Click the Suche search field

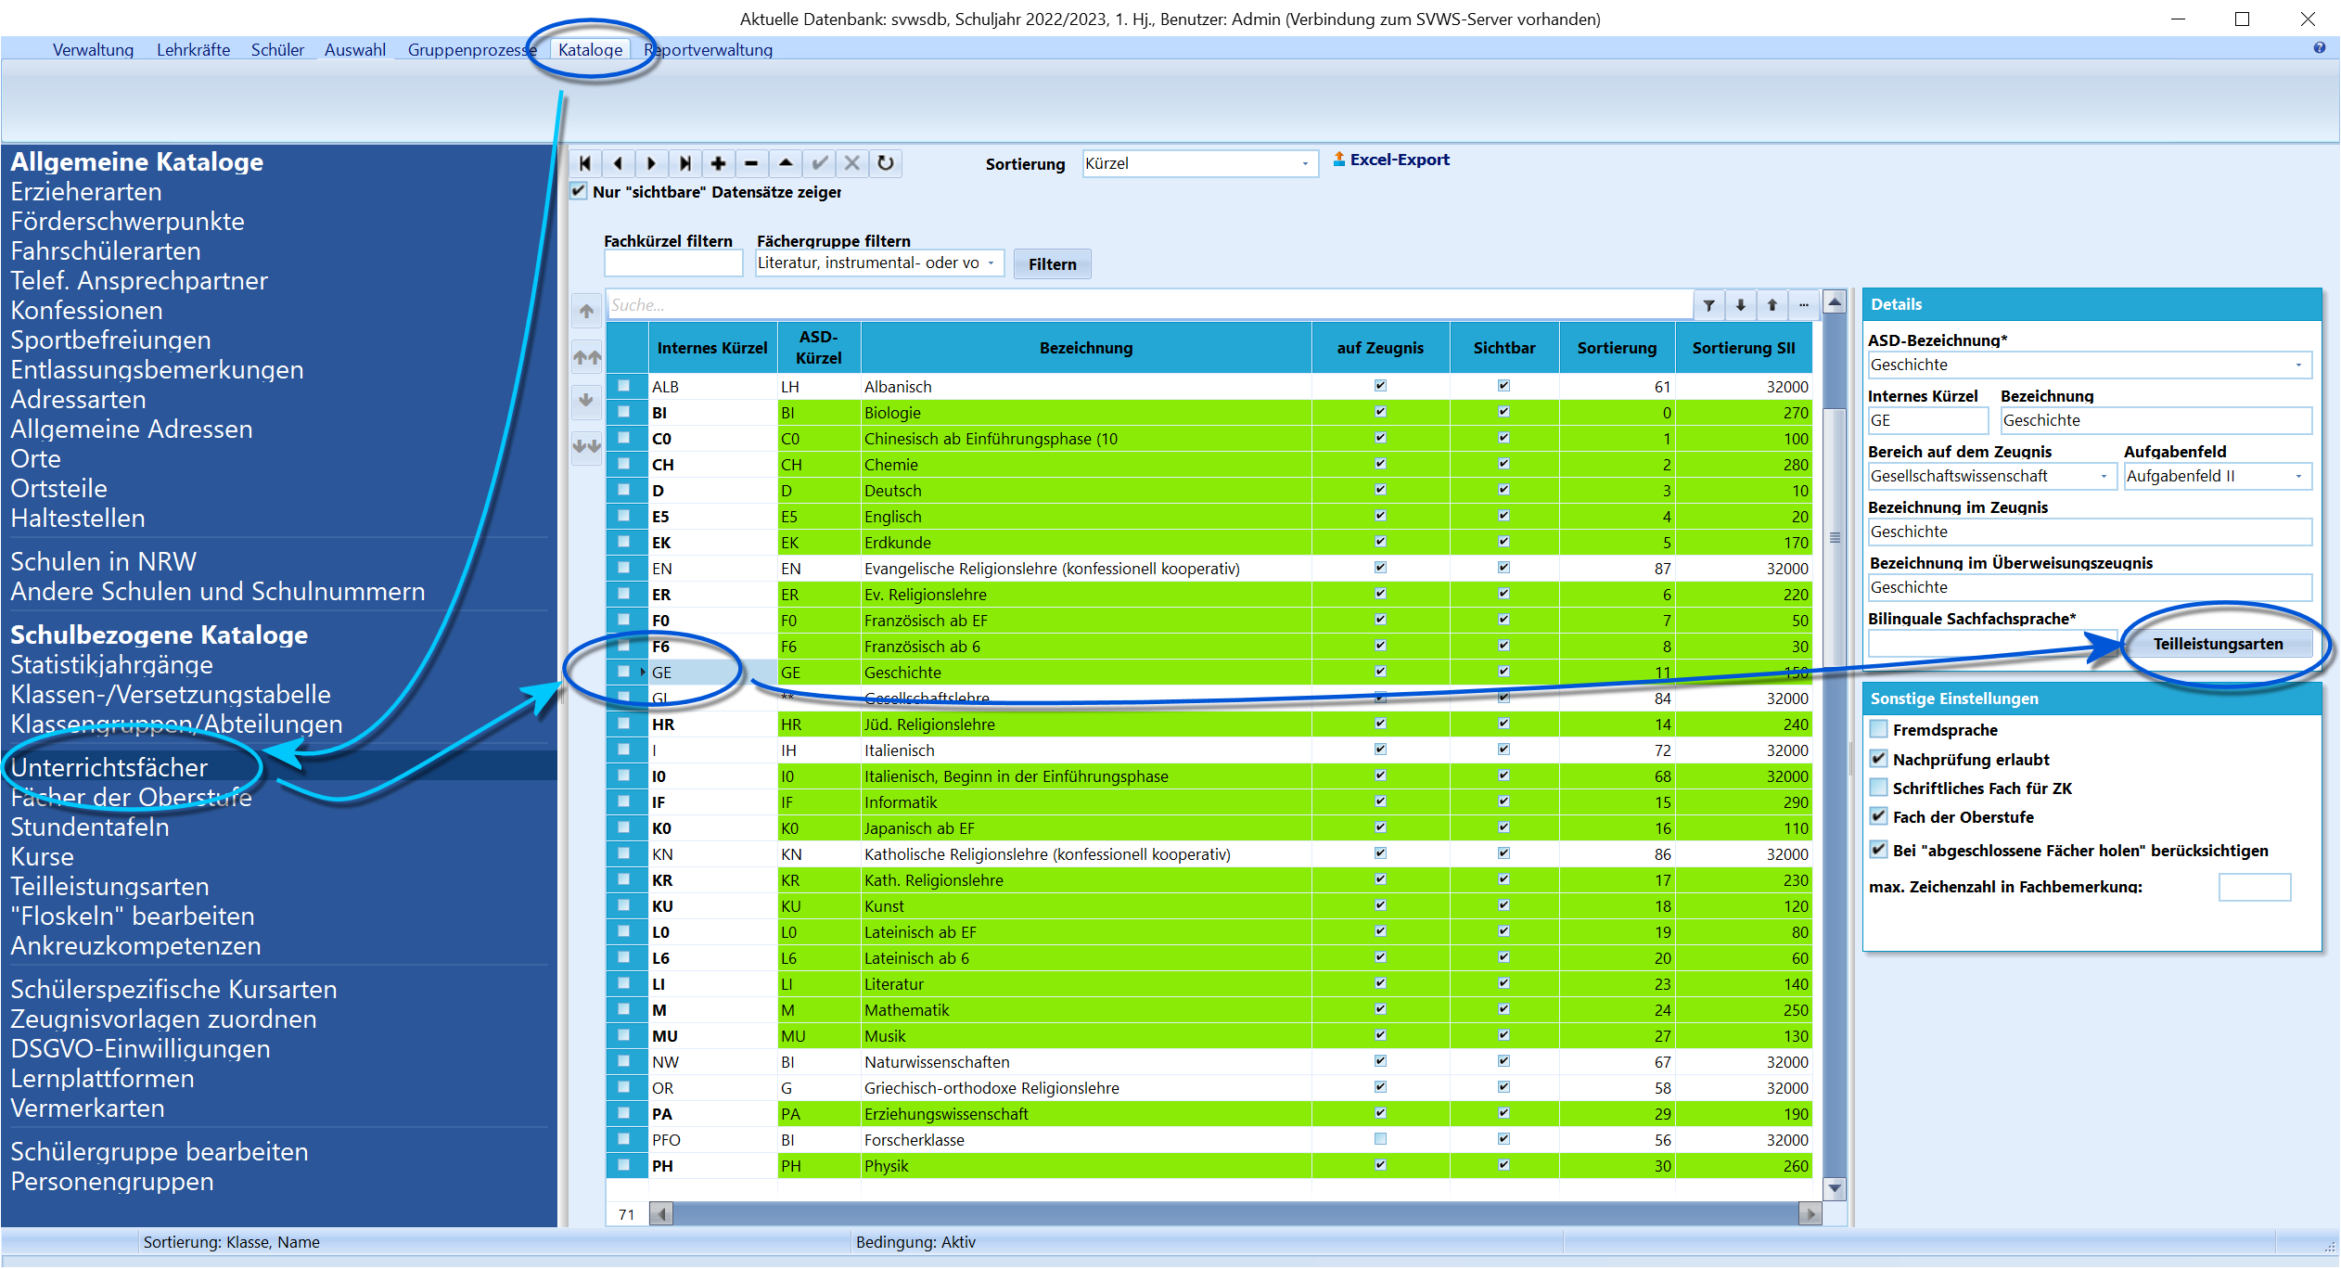tap(1149, 305)
